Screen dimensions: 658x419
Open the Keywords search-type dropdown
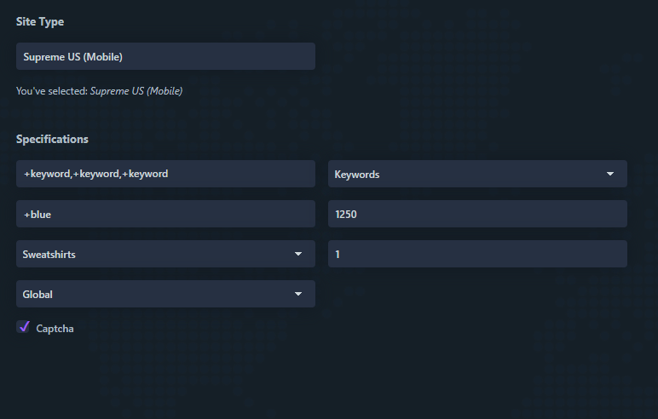click(x=477, y=174)
